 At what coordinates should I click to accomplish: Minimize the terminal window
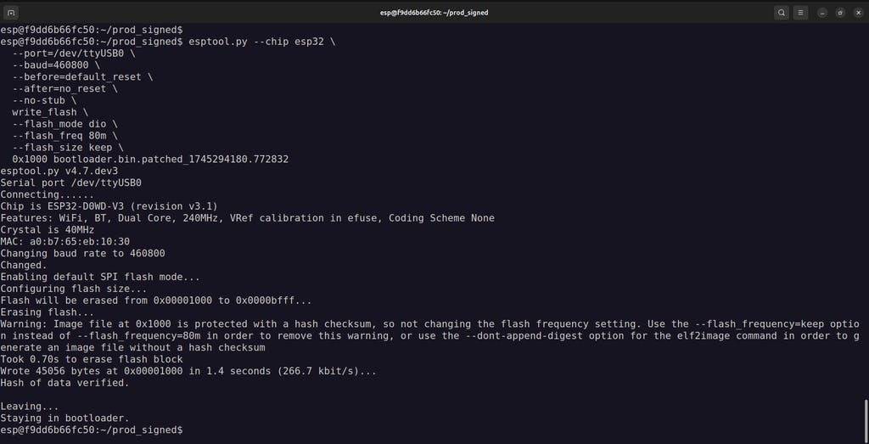[822, 13]
